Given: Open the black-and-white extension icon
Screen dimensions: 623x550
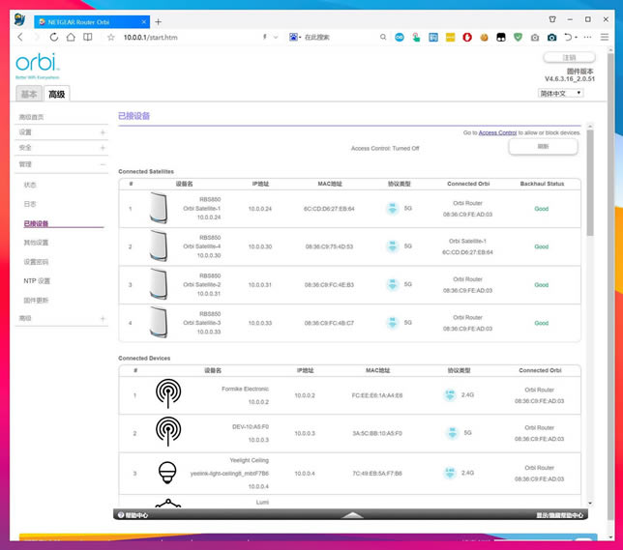Looking at the screenshot, I should click(x=501, y=38).
